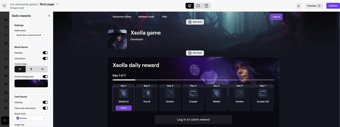Screen dimensions: 340x127
Task: Turn off Custom background toggle
Action: click(45, 77)
